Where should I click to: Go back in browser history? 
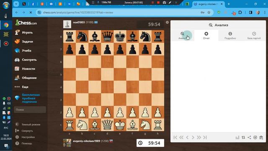[x=17, y=12]
